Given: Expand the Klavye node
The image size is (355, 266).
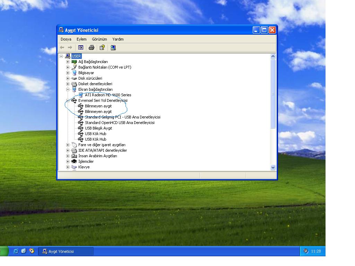Looking at the screenshot, I should (x=68, y=167).
